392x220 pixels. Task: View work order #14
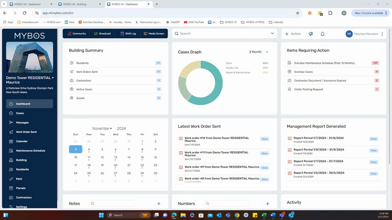[x=265, y=139]
